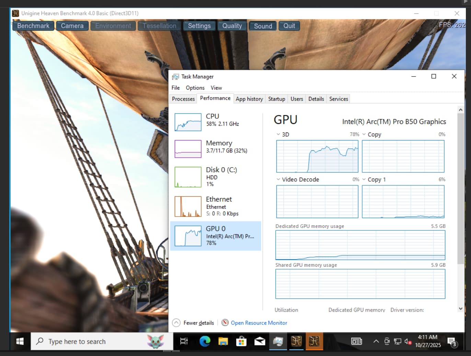Open File Explorer from the taskbar
The image size is (471, 356).
(x=223, y=341)
